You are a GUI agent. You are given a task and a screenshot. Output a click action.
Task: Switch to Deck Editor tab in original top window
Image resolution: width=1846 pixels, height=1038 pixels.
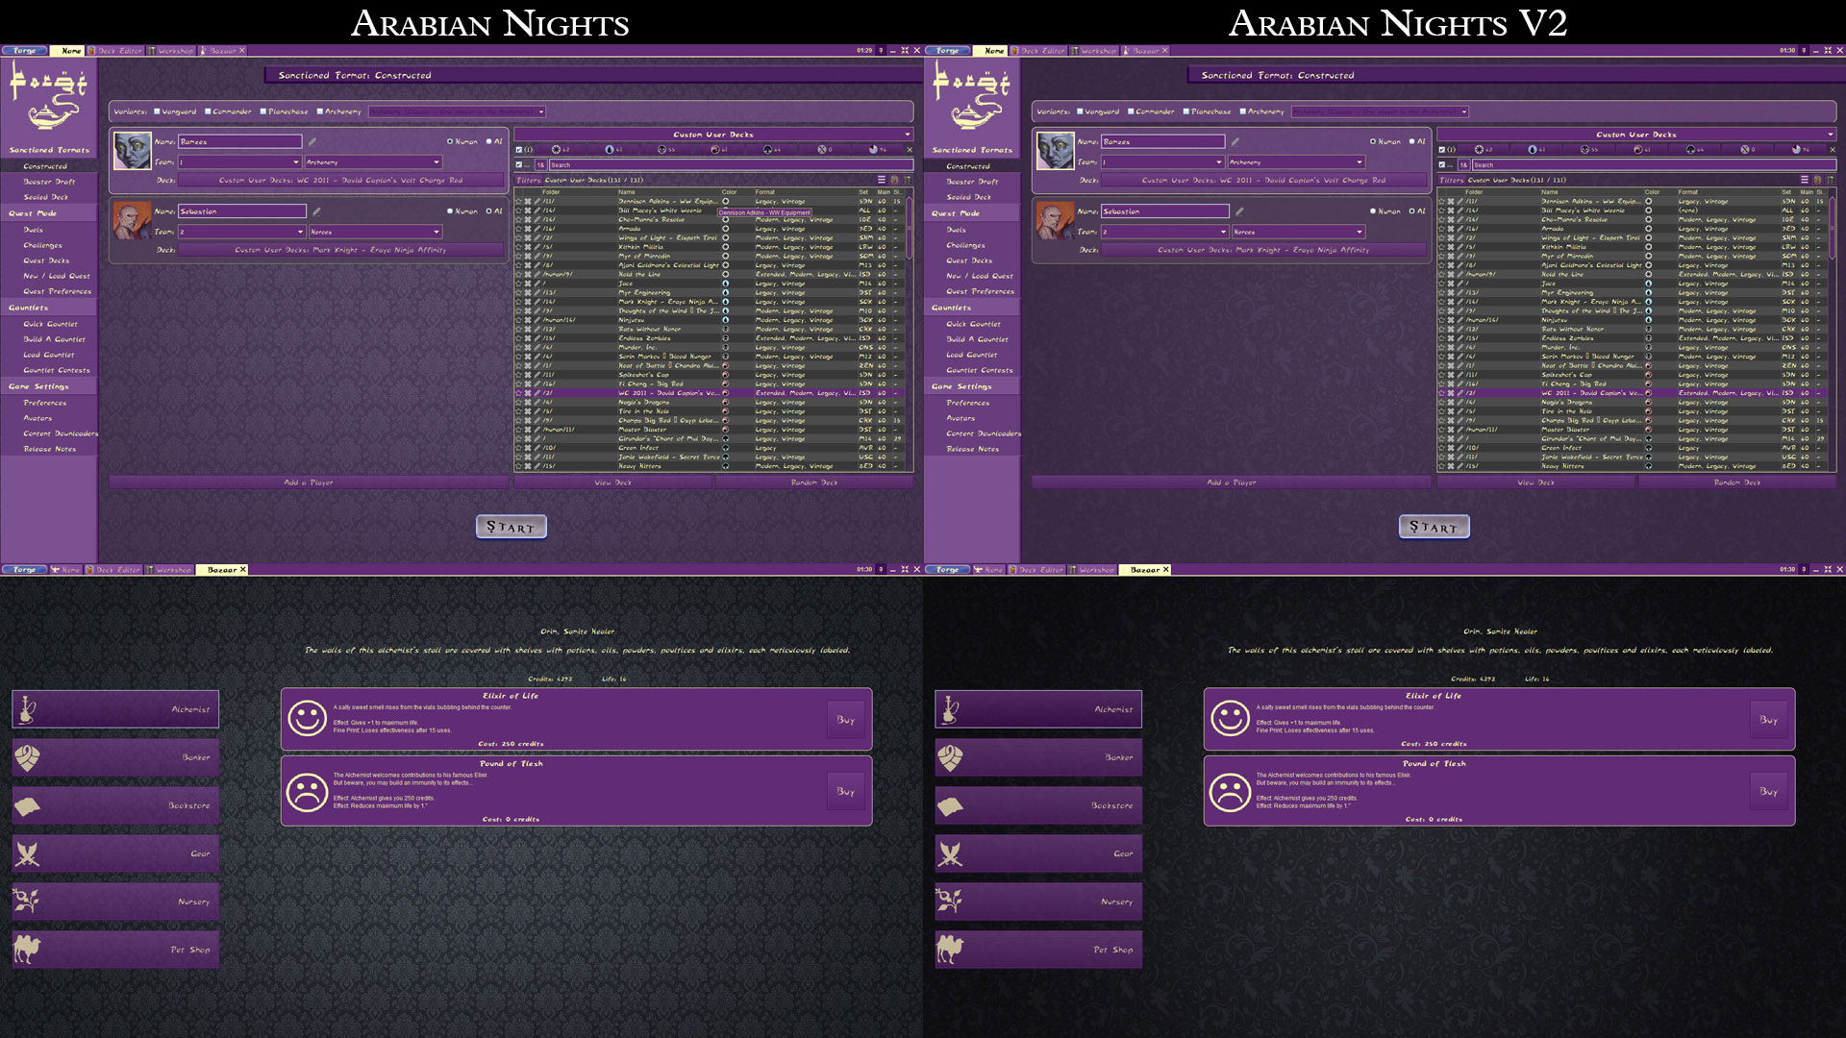[x=115, y=51]
